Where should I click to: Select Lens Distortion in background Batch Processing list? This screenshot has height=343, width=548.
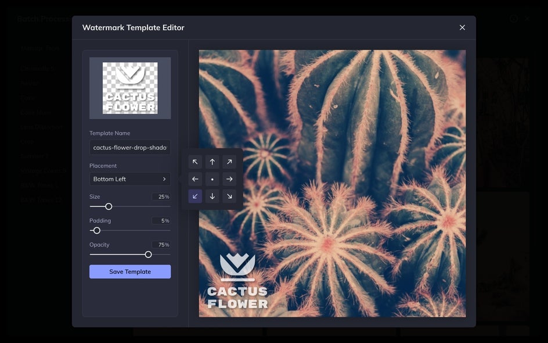pyautogui.click(x=41, y=127)
